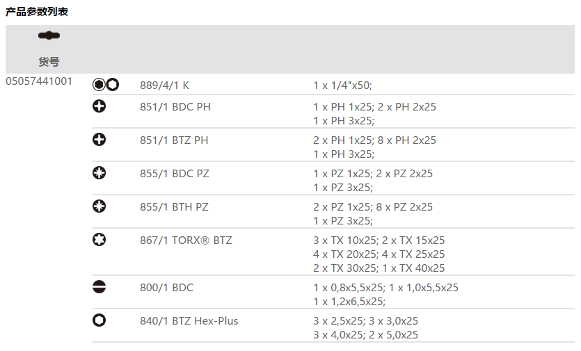Click the hollow hexagon icon beside 889/4/1 K
This screenshot has height=351, width=581.
[112, 85]
